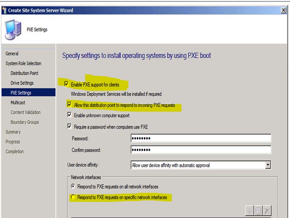Screen dimensions: 290x218
Task: Go to the General wizard page
Action: pos(12,54)
